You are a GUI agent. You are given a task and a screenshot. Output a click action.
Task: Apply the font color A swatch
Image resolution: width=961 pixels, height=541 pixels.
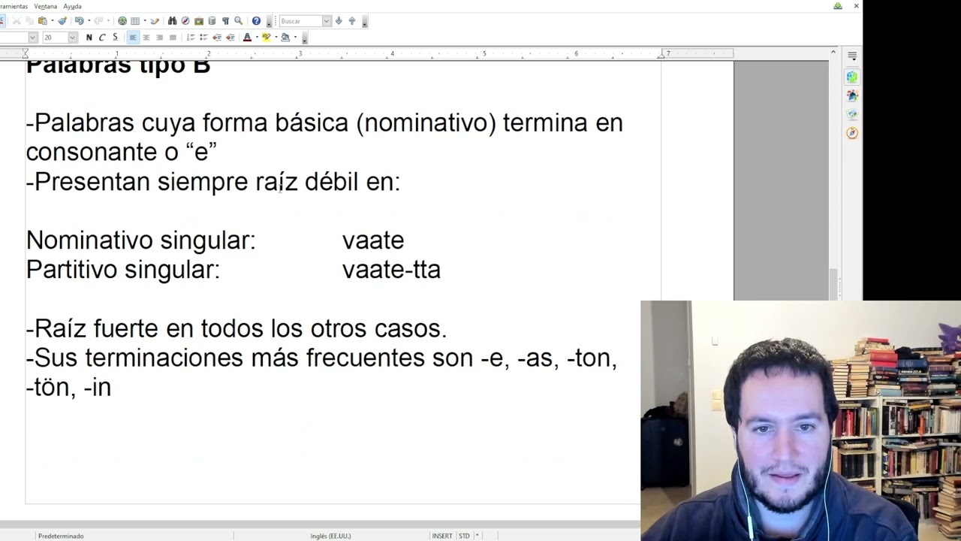click(x=247, y=38)
